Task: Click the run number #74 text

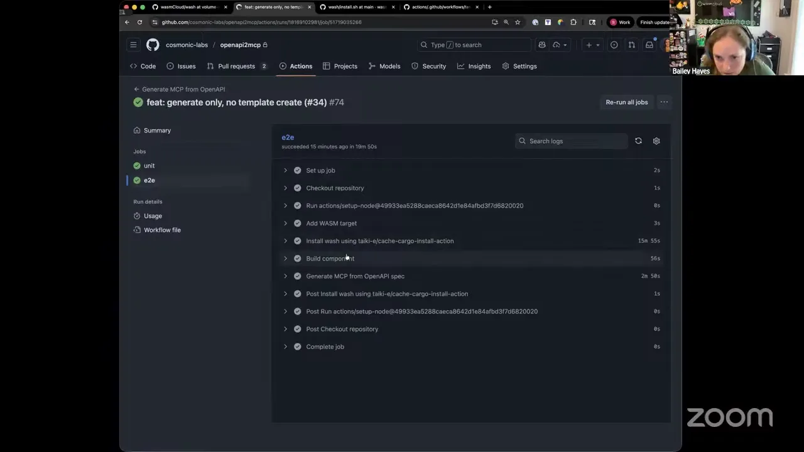Action: pos(337,102)
